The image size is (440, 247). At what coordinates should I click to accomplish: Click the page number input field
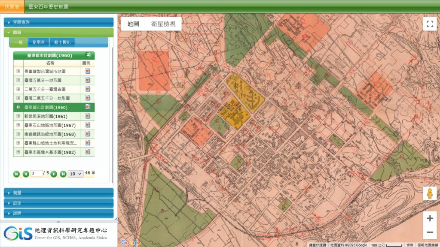click(37, 173)
